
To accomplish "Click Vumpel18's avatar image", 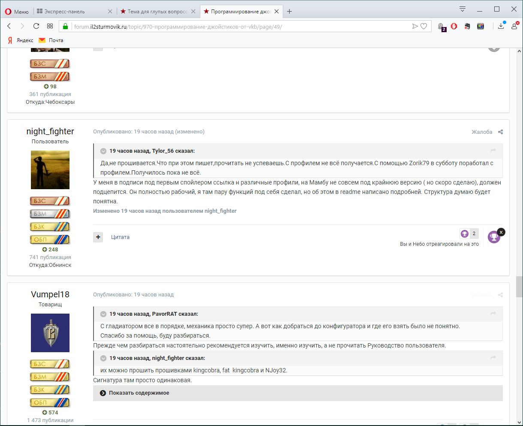I will [50, 333].
